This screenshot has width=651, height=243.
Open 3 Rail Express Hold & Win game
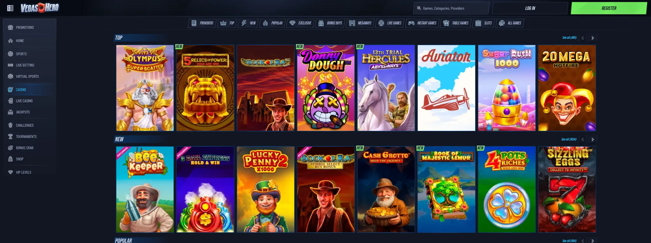click(x=205, y=190)
